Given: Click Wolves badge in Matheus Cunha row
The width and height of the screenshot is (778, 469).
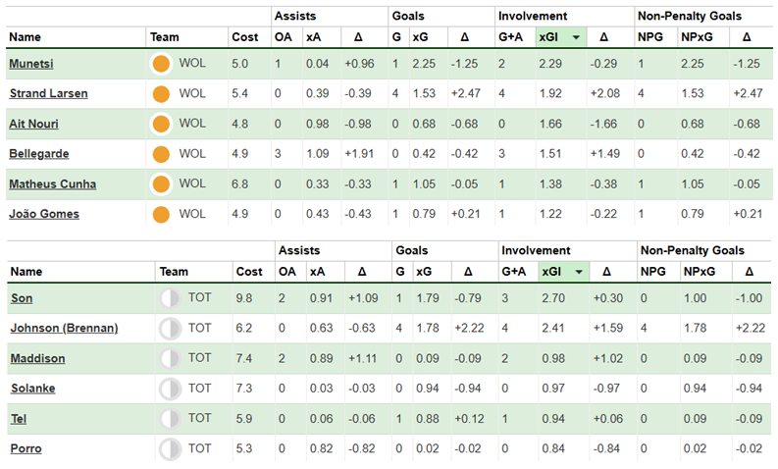Looking at the screenshot, I should tap(162, 183).
